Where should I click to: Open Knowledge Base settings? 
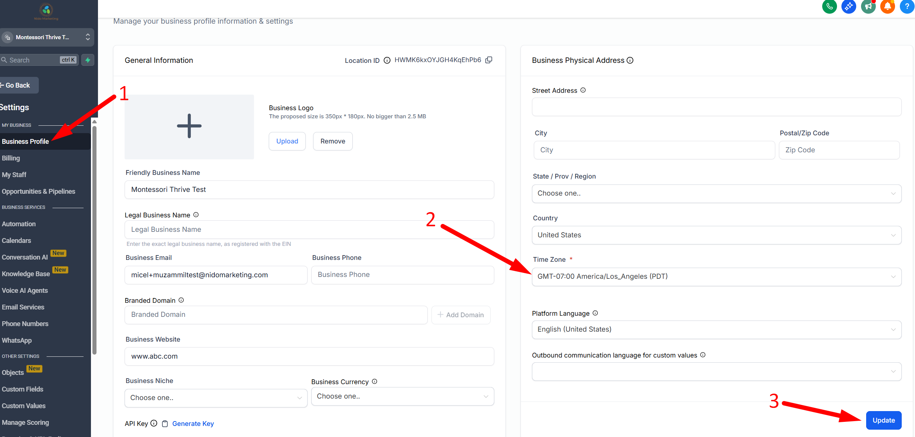coord(26,274)
